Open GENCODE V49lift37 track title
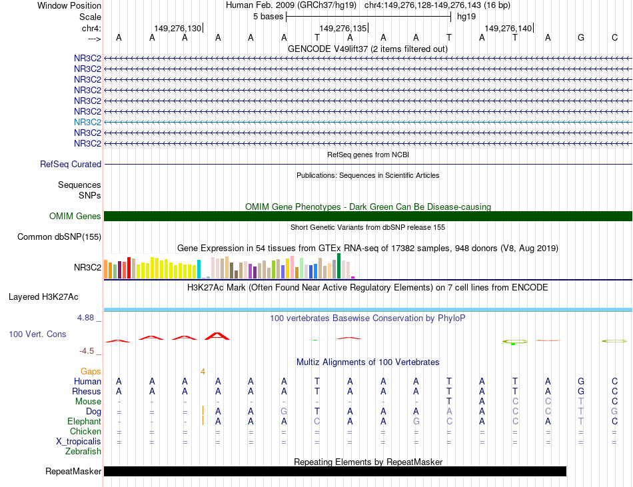The width and height of the screenshot is (633, 487). coord(367,49)
